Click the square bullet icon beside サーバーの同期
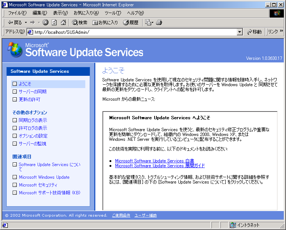The image size is (286, 230). point(15,92)
